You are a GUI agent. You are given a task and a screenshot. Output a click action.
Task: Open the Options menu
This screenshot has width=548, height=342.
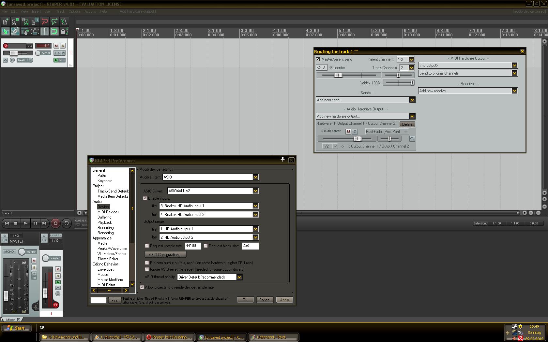[x=74, y=11]
